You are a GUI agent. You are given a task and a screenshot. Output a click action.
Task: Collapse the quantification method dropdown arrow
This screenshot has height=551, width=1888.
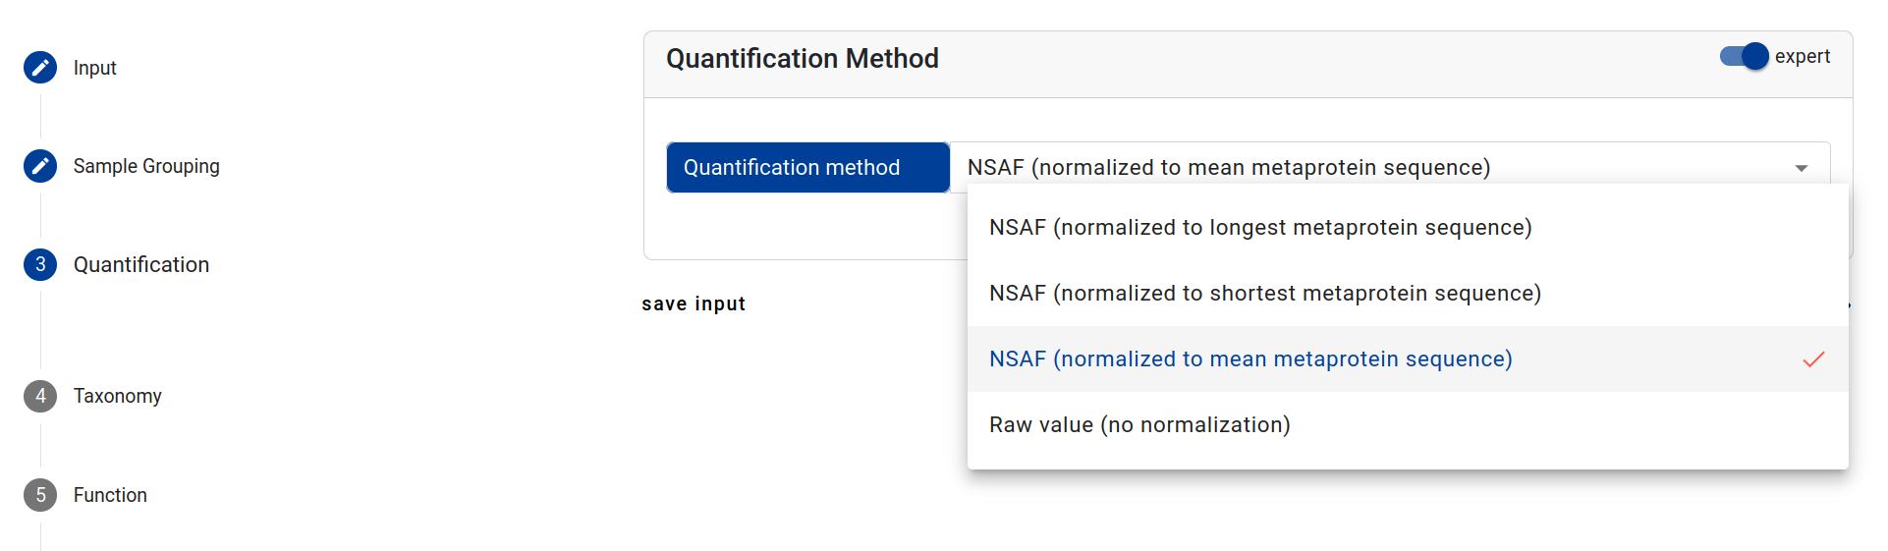pos(1801,168)
